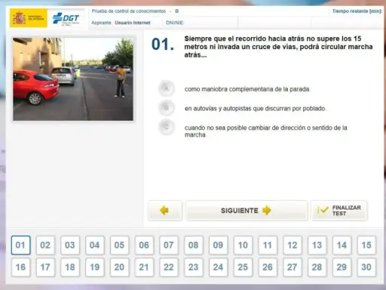This screenshot has height=290, width=386.
Task: Click the DGT logo
Action: [x=66, y=19]
